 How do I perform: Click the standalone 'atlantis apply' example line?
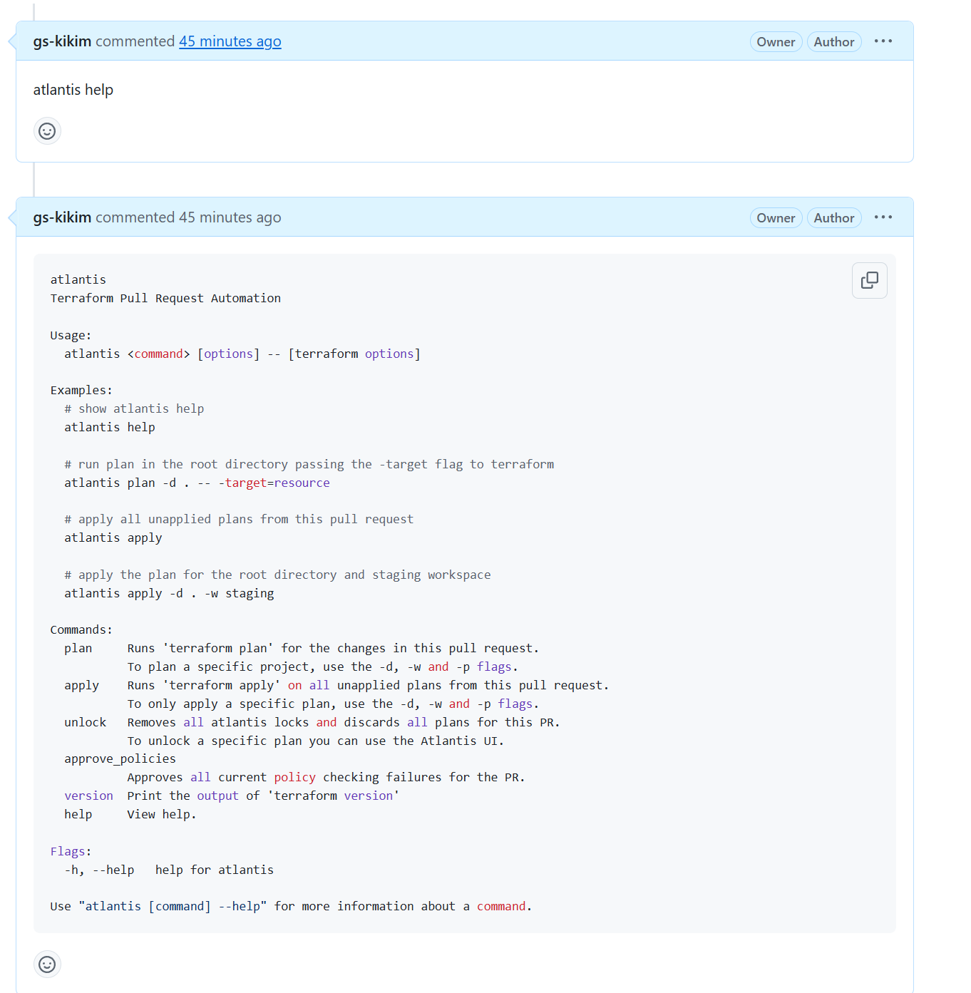[113, 537]
